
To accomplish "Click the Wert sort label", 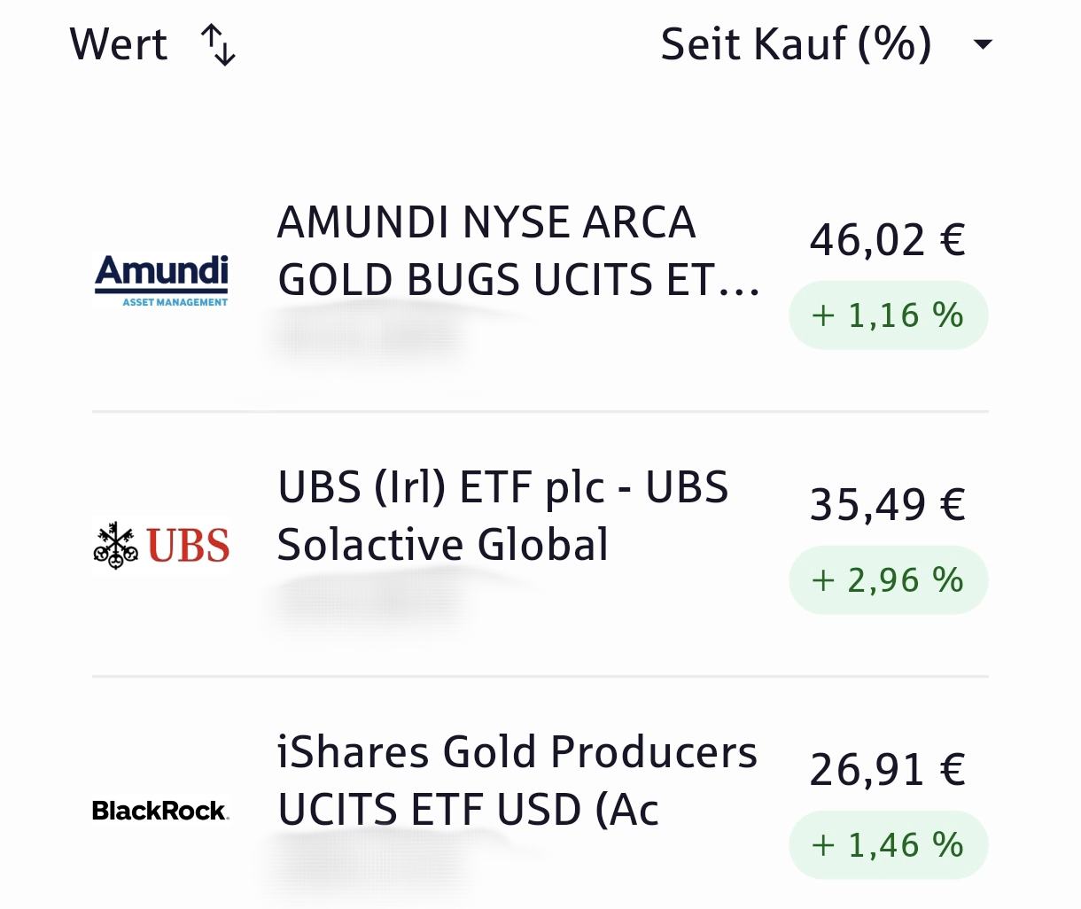I will [x=119, y=45].
